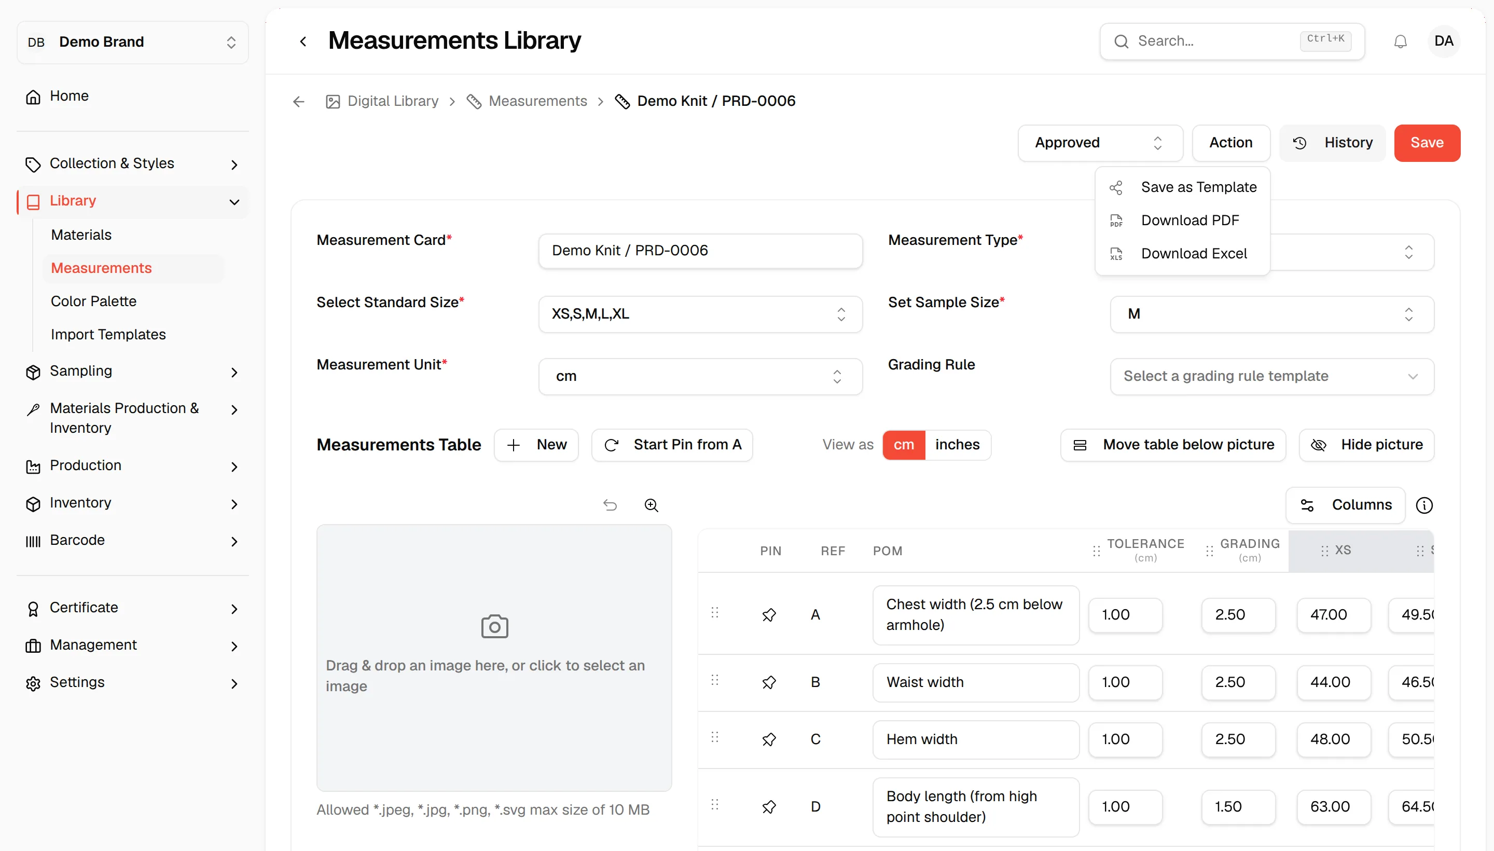The height and width of the screenshot is (851, 1494).
Task: Click drag handle for Chest width row
Action: pyautogui.click(x=714, y=612)
